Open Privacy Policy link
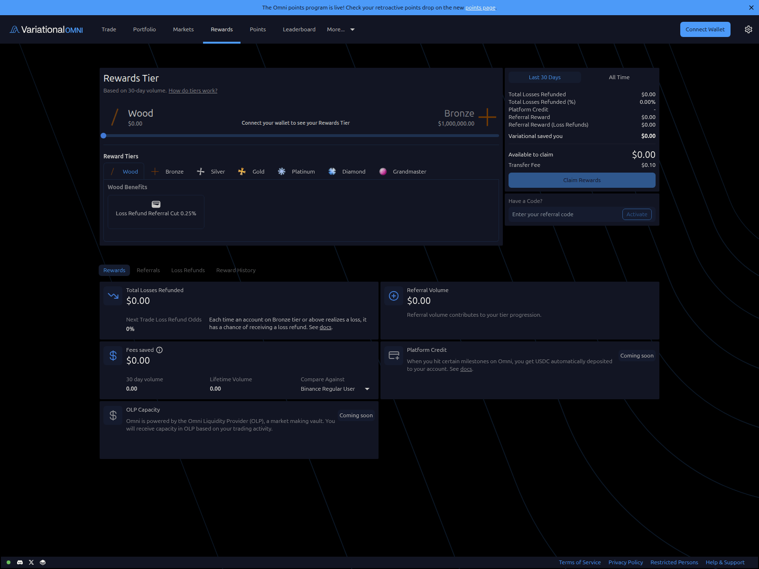Image resolution: width=759 pixels, height=569 pixels. pyautogui.click(x=626, y=562)
